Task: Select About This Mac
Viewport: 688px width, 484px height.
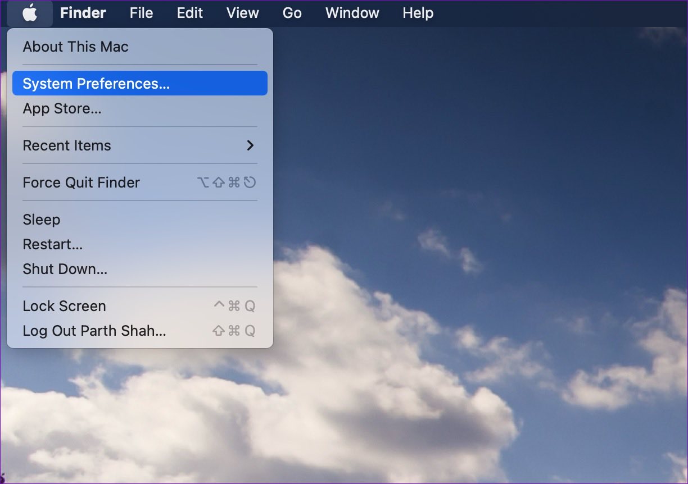Action: pos(139,47)
